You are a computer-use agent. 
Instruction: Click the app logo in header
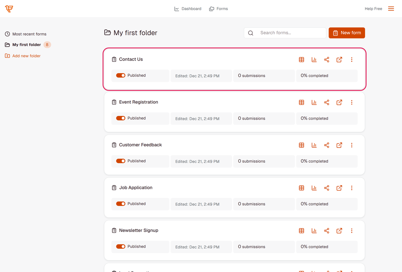[x=9, y=9]
